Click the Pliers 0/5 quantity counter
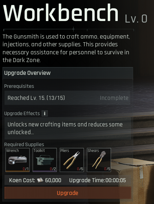Image resolution: width=154 pixels, height=204 pixels. (x=80, y=169)
